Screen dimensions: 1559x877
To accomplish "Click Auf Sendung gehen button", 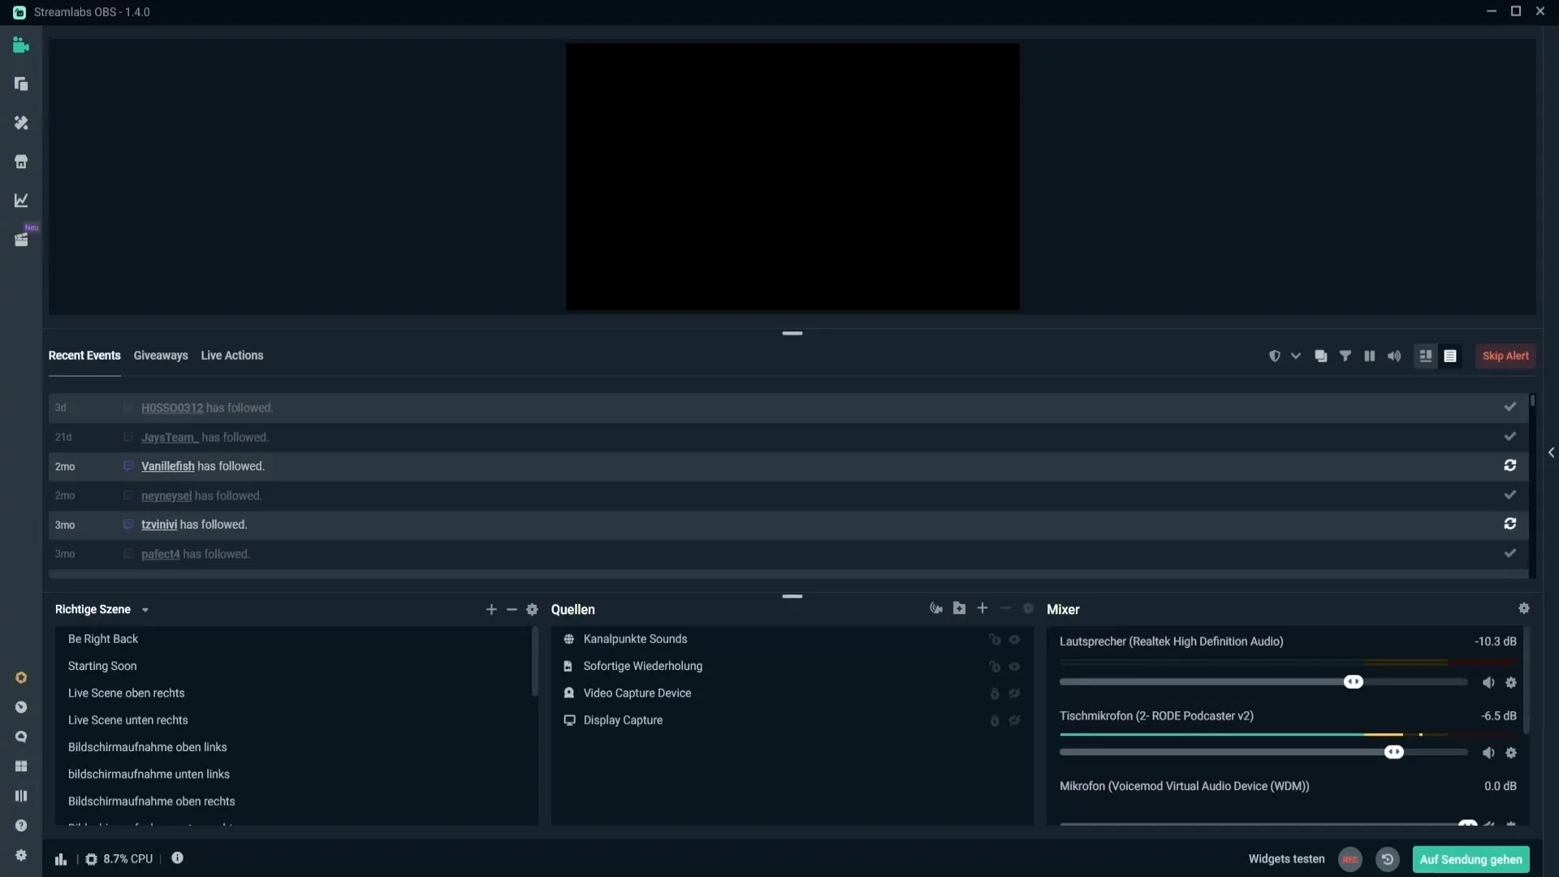I will 1471,858.
